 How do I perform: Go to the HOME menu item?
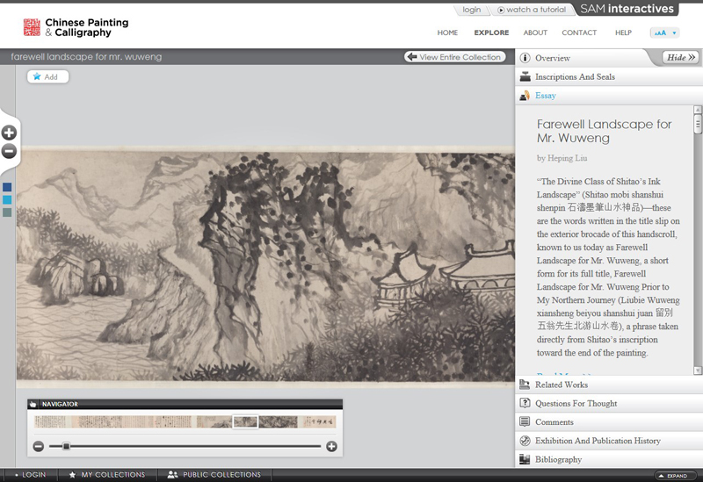447,32
